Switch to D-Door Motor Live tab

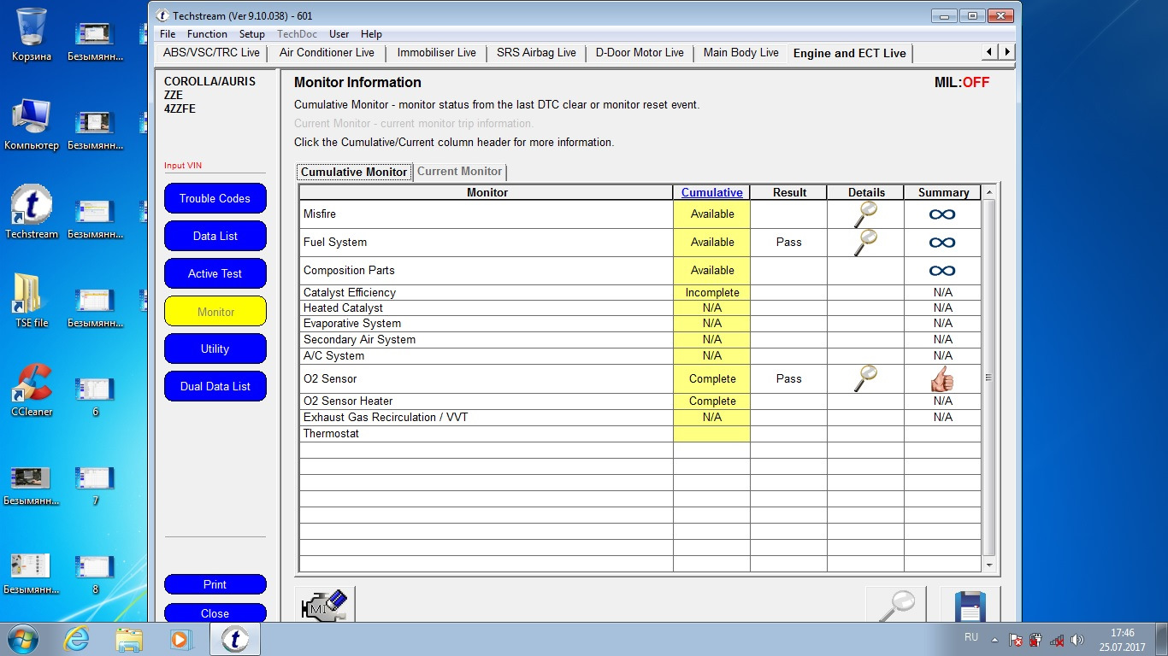[640, 53]
